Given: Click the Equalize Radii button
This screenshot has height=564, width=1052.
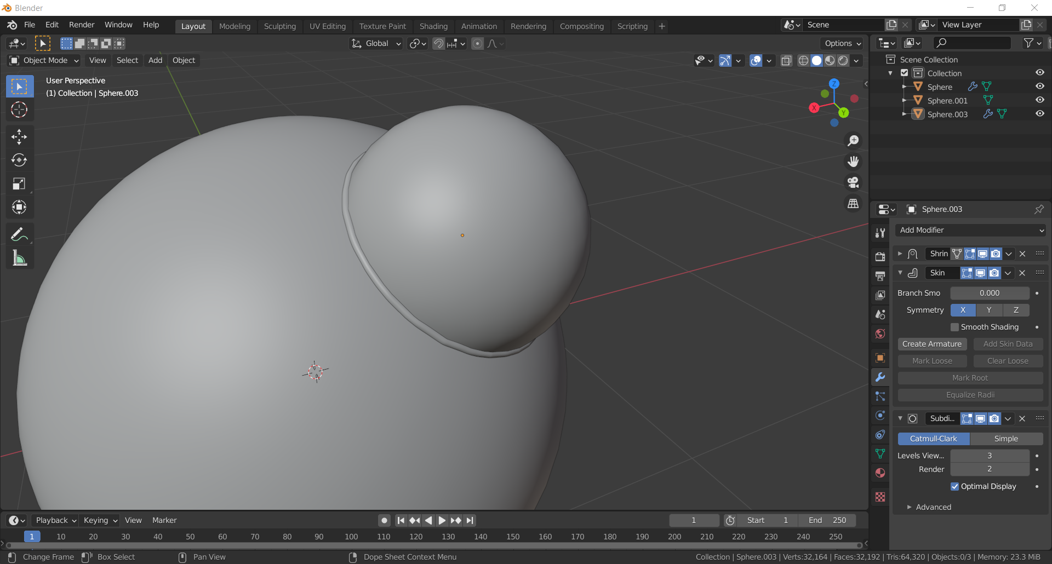Looking at the screenshot, I should coord(970,395).
